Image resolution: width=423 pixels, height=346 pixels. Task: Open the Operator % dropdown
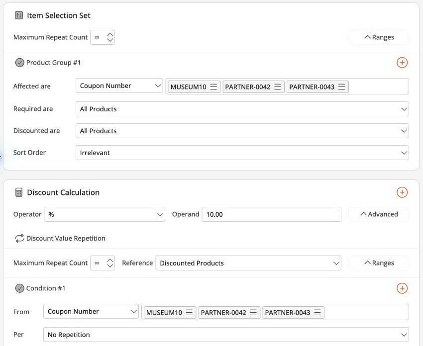[x=105, y=214]
